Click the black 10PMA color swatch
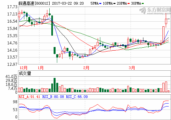This screenshot has height=120, width=171. coord(114,4)
